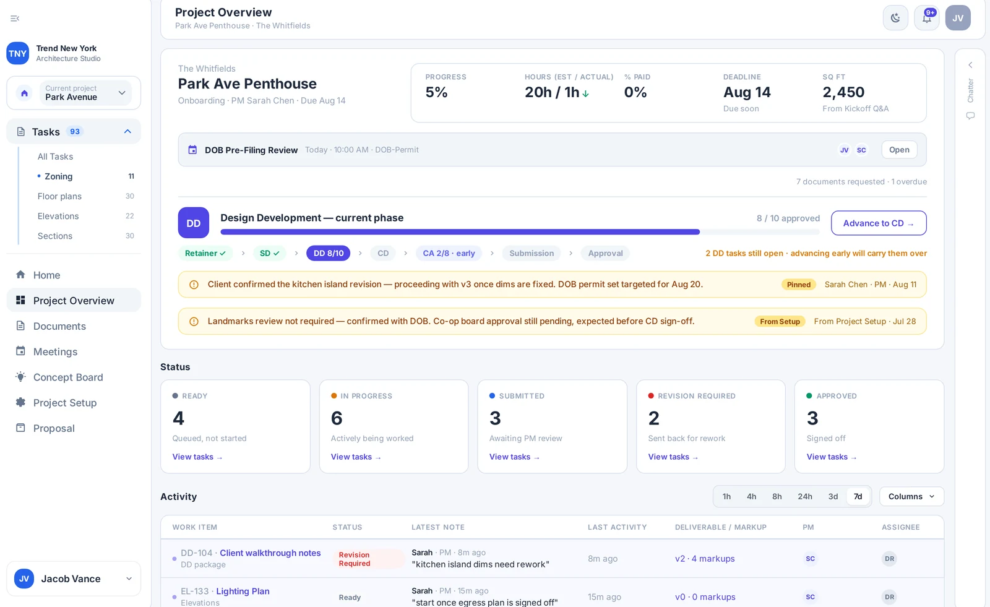View tasks in Revision Required card
This screenshot has height=607, width=990.
click(x=673, y=457)
